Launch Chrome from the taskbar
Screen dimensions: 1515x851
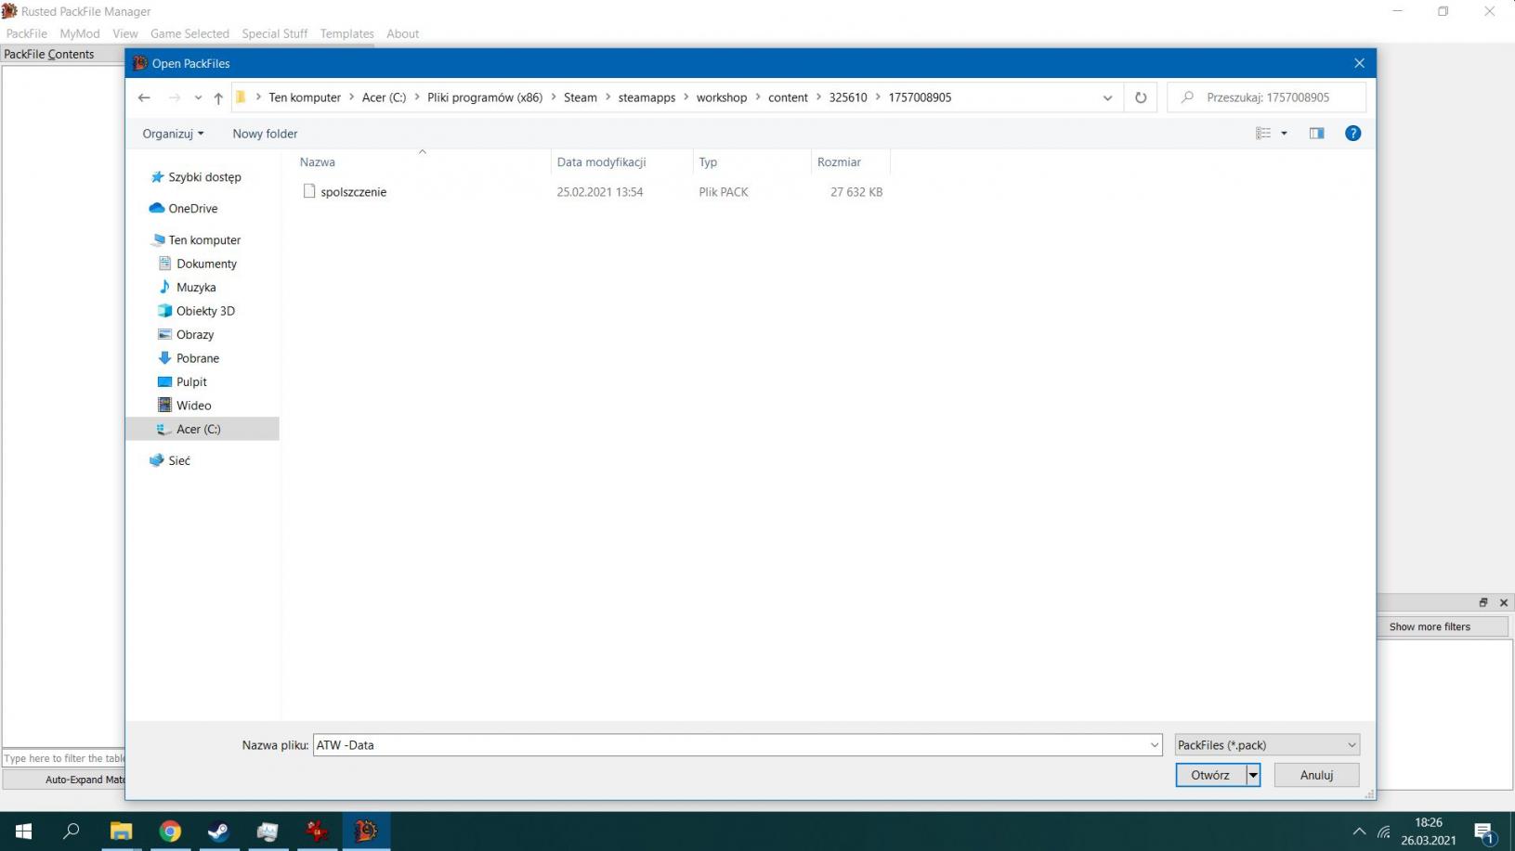(x=170, y=831)
